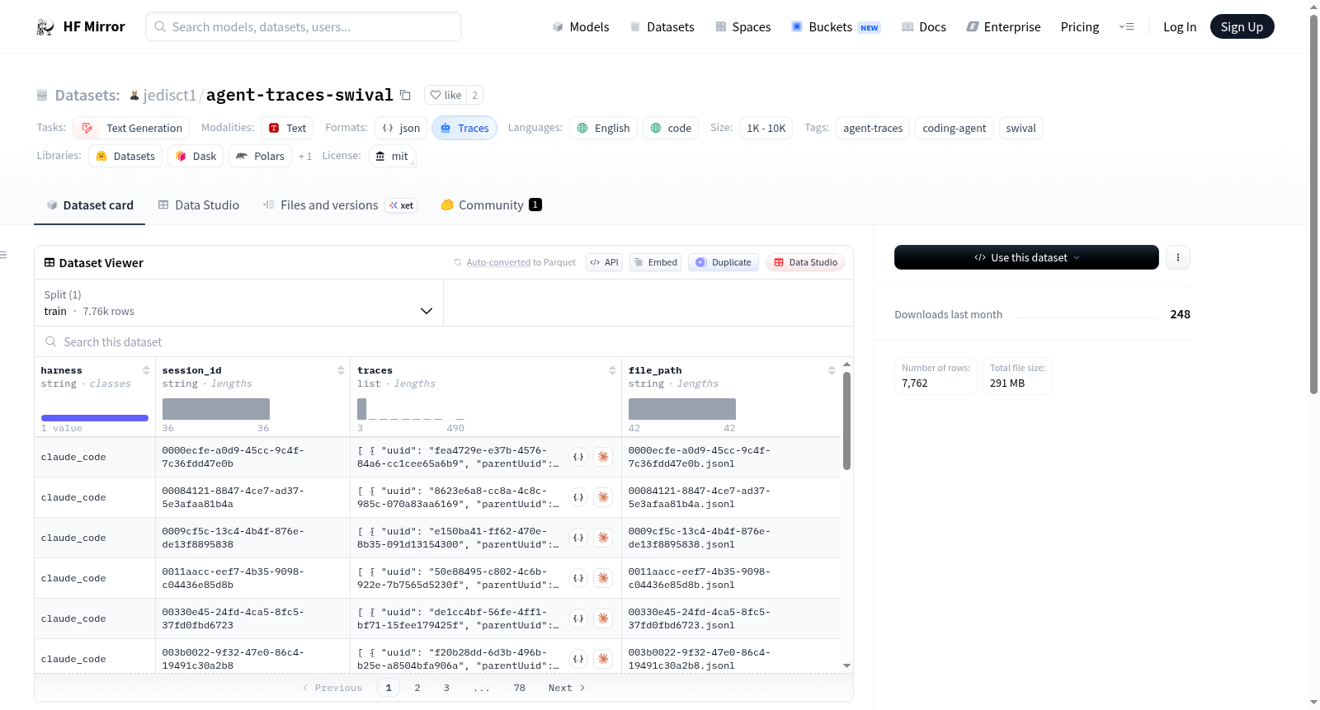Sort the harness column
Image resolution: width=1320 pixels, height=710 pixels.
[x=146, y=370]
